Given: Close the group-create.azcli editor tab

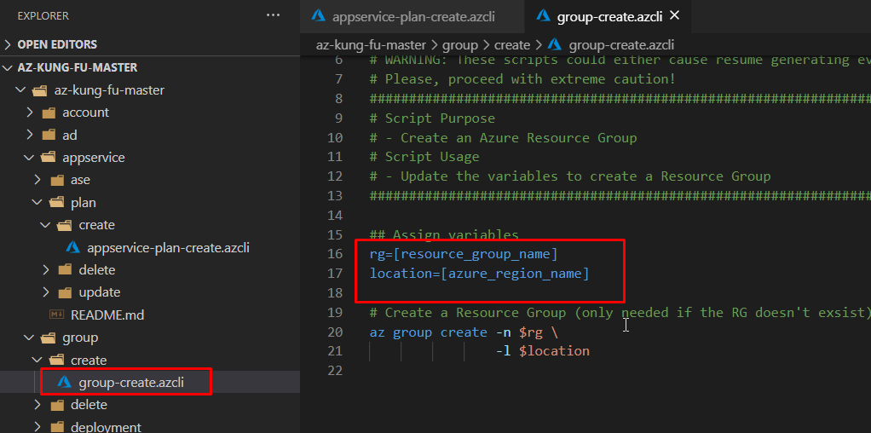Looking at the screenshot, I should click(x=675, y=16).
